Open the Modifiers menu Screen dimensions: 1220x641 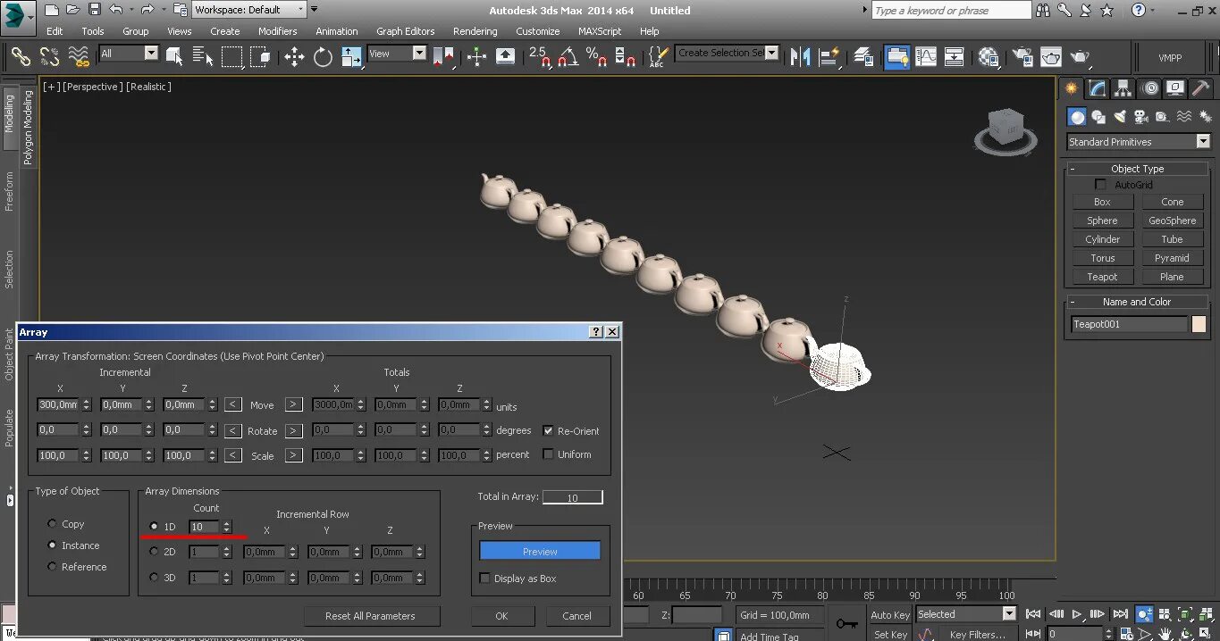(x=277, y=31)
